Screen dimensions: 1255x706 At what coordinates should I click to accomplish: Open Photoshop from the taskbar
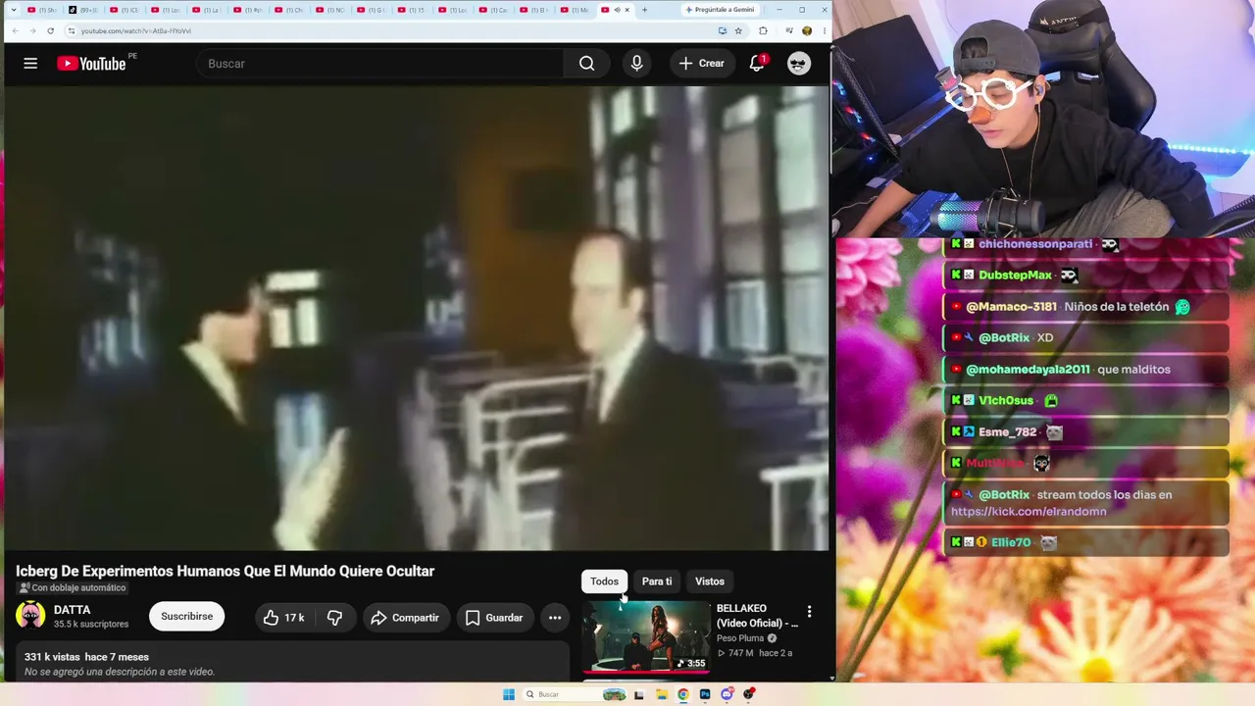(x=705, y=694)
